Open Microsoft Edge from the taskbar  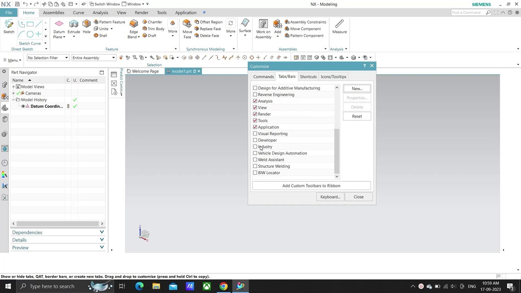coord(139,286)
